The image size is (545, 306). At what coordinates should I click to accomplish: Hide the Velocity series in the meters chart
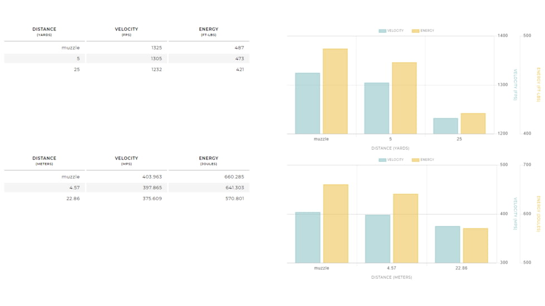point(391,160)
